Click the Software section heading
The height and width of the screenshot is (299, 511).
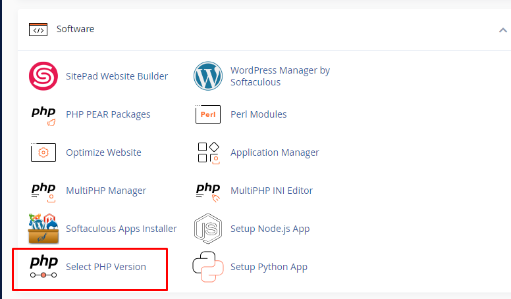tap(75, 29)
